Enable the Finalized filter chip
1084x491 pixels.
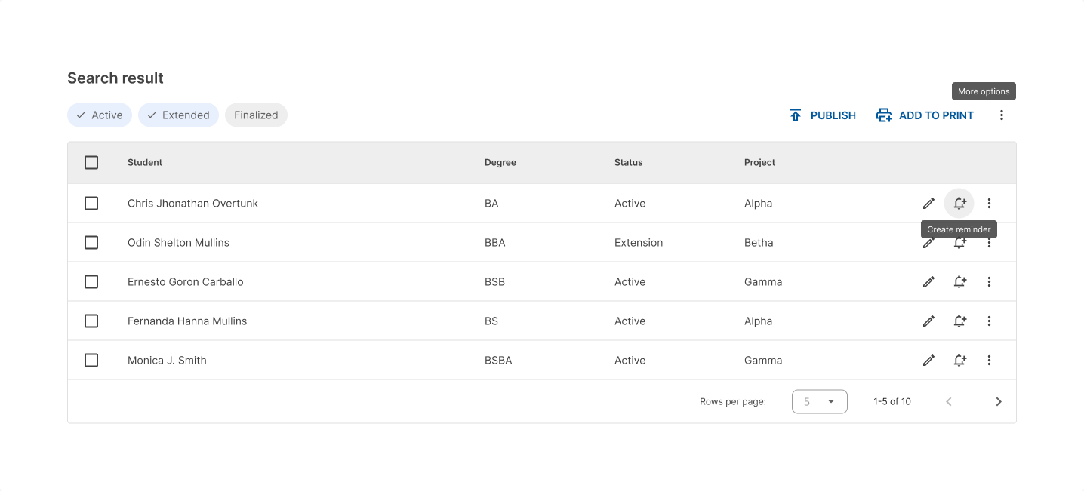256,115
